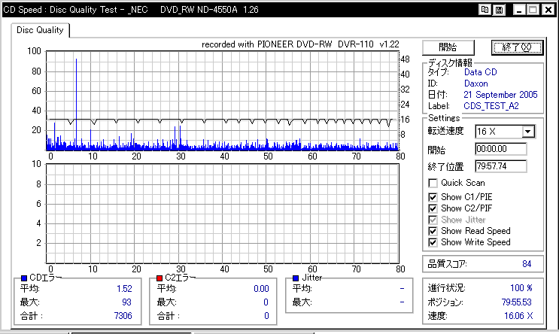This screenshot has height=334, width=559.
Task: Click the blue Jitter color swatch
Action: pos(296,278)
